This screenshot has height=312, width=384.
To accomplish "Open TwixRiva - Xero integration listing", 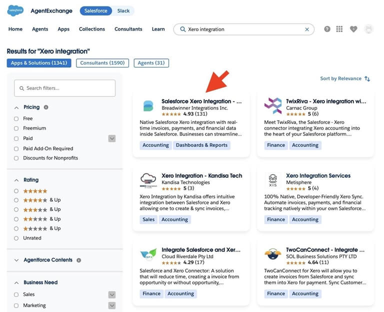I will 326,101.
